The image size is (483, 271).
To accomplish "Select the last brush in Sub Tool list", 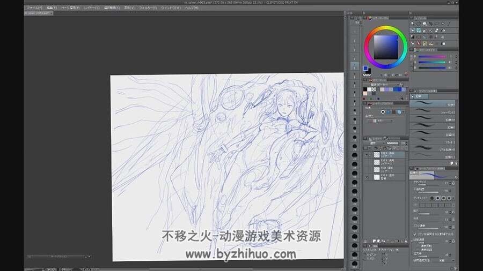I will click(433, 156).
